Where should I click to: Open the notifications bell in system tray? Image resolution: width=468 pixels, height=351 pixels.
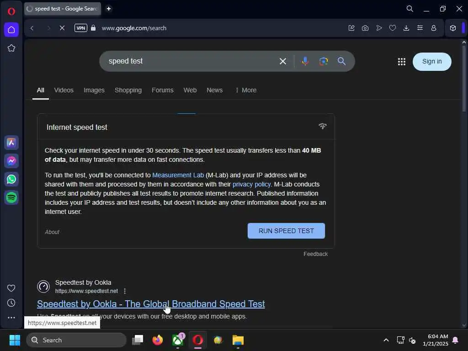pyautogui.click(x=456, y=340)
